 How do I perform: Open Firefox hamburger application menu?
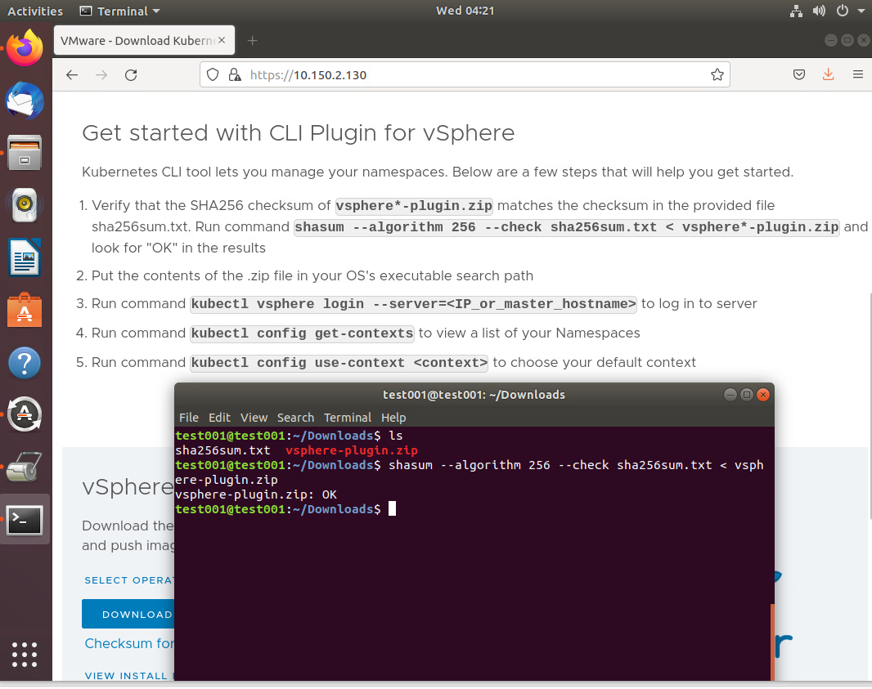(857, 75)
